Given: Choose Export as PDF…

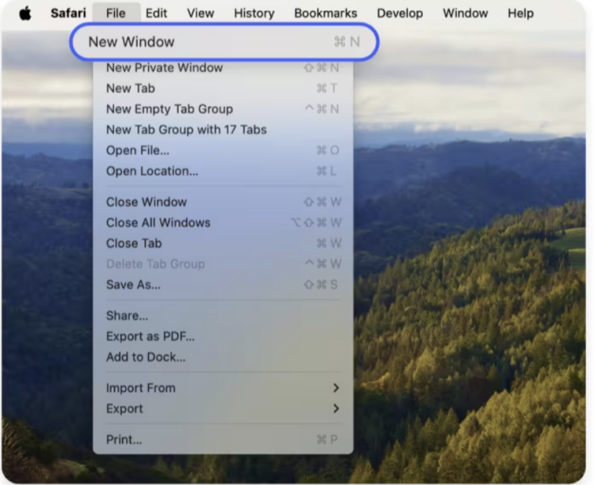Looking at the screenshot, I should pyautogui.click(x=223, y=336).
